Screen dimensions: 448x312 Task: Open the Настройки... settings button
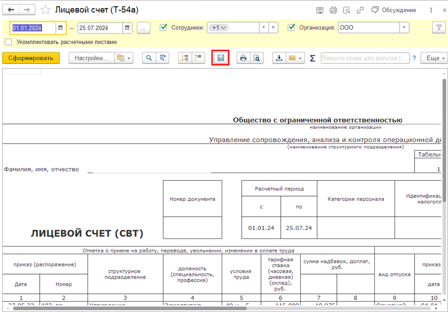91,58
